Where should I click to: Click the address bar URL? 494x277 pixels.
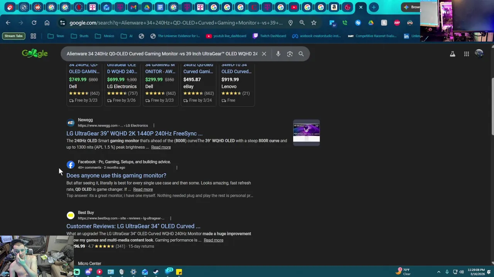(176, 23)
